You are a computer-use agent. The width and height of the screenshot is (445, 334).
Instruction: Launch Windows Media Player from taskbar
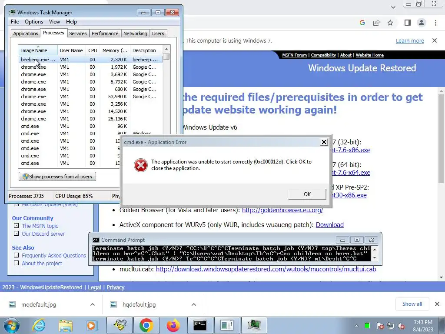[x=92, y=325]
